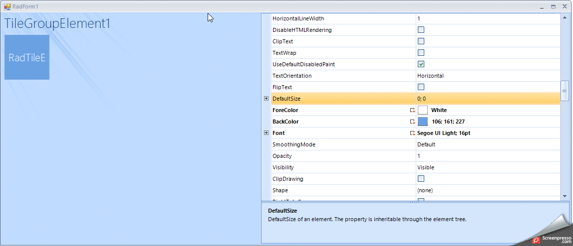Click the Opacity value field

(487, 156)
